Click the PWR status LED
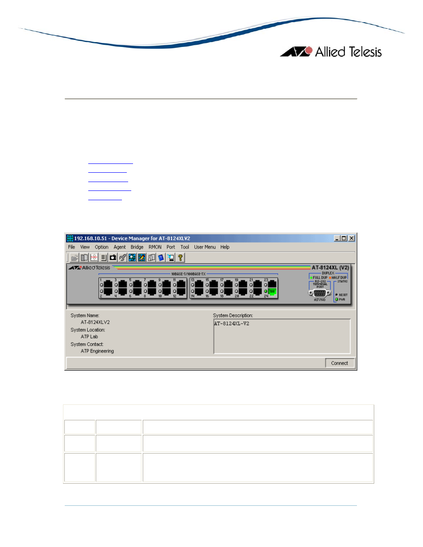Viewport: 423px width, 547px height. (337, 299)
